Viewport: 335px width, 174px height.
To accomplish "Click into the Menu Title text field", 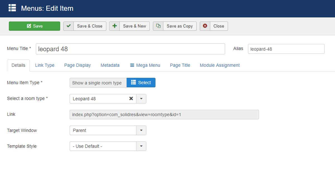I will [x=130, y=49].
